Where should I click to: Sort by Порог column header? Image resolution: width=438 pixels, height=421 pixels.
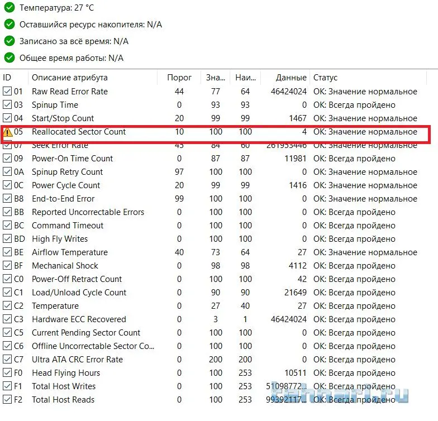[x=179, y=78]
